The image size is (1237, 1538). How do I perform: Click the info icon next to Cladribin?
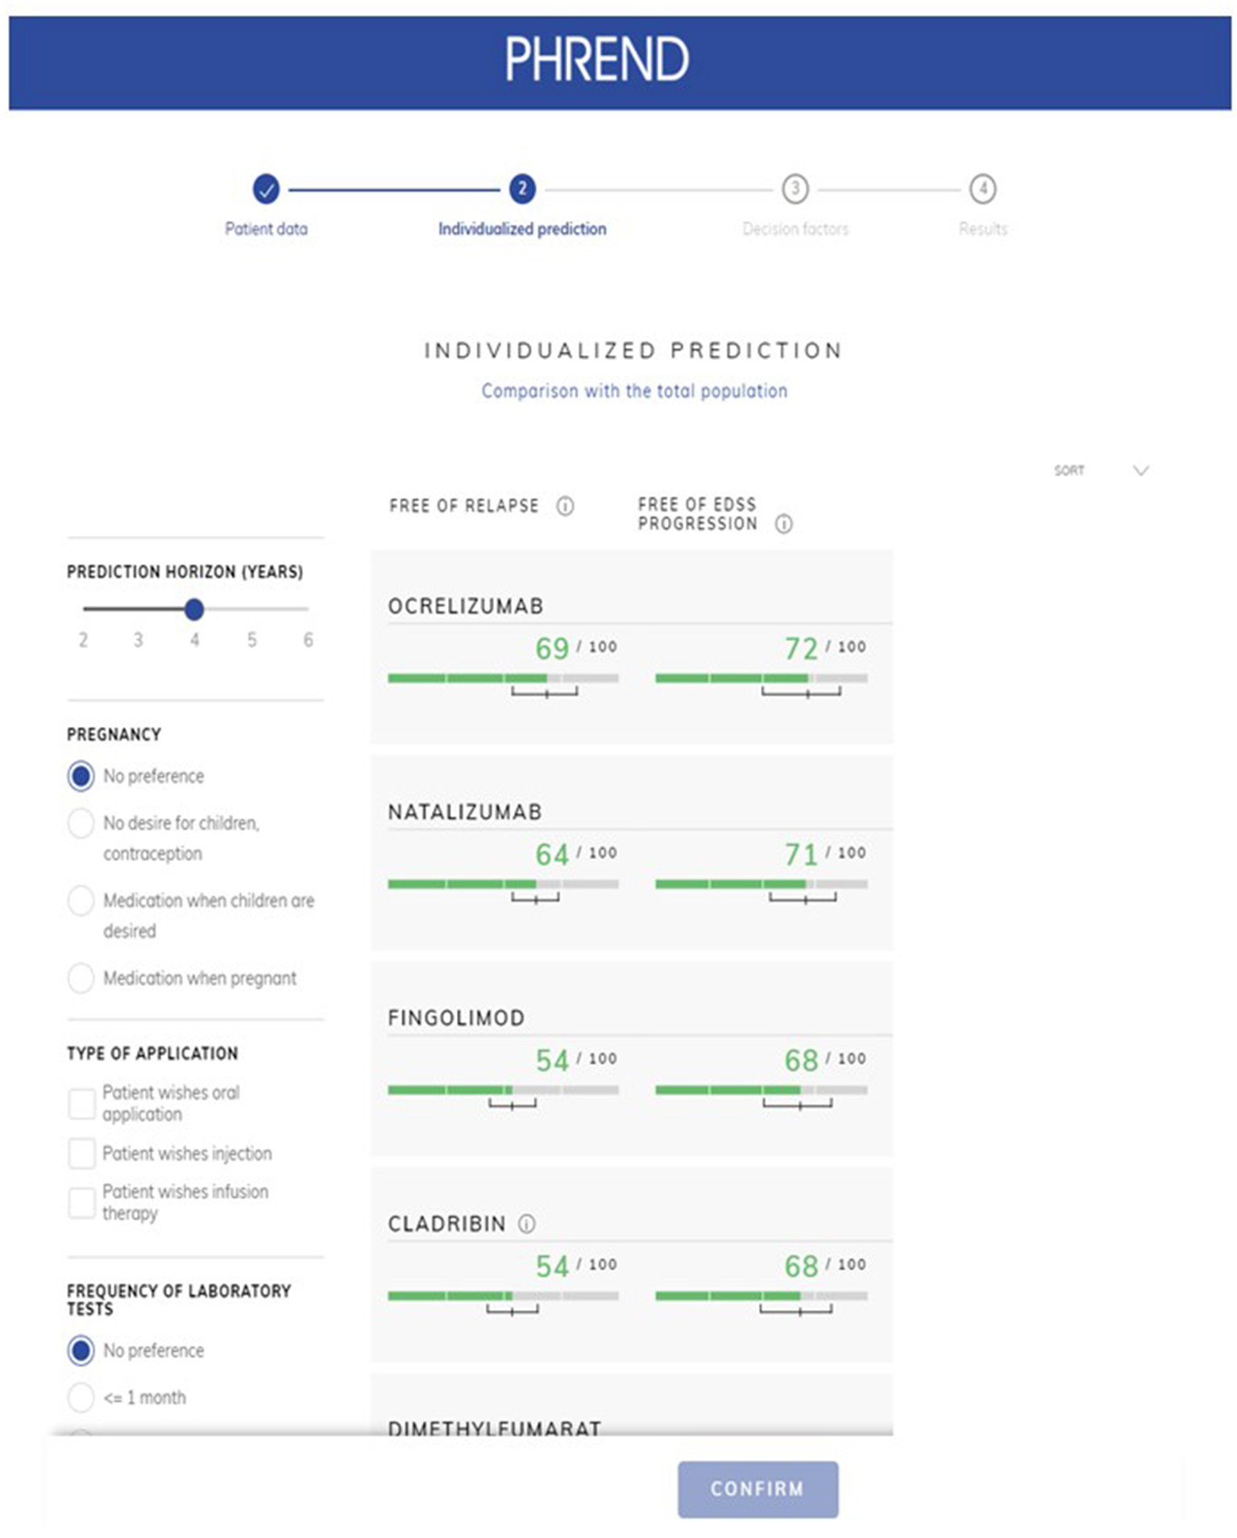tap(526, 1224)
